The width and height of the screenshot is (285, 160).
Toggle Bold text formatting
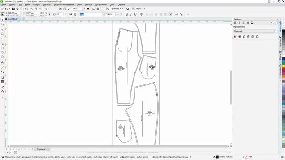[126, 14]
